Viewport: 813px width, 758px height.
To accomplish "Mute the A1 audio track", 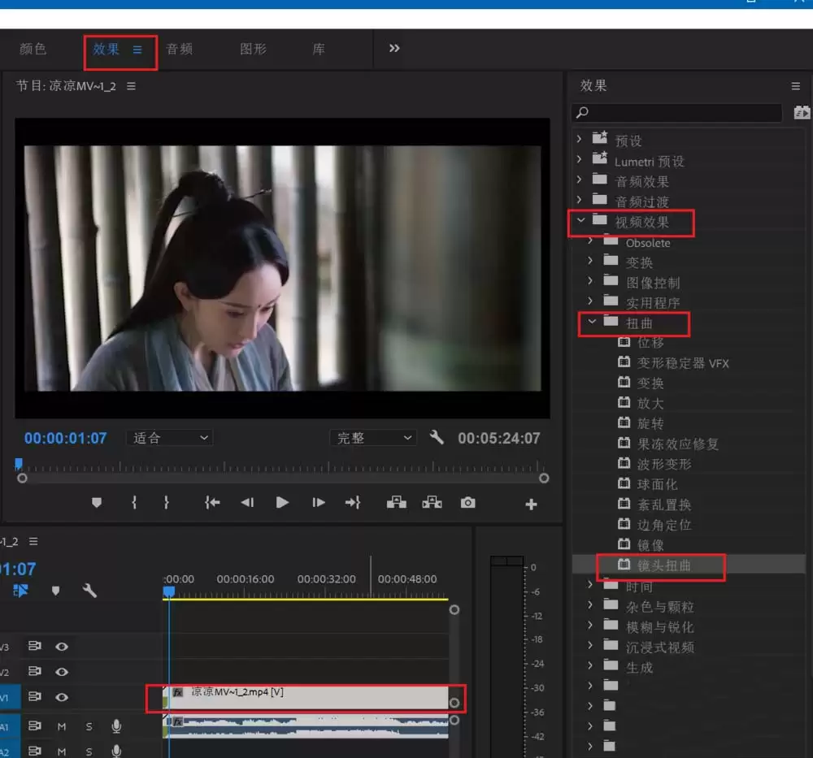I will coord(62,726).
